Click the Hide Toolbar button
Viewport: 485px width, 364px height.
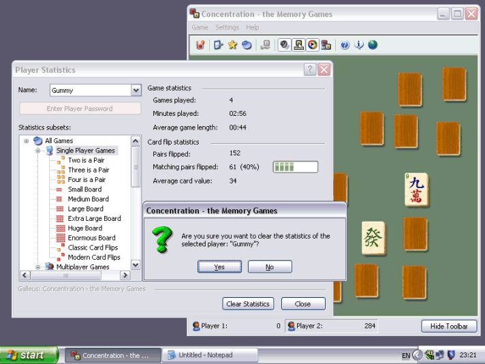pyautogui.click(x=449, y=327)
